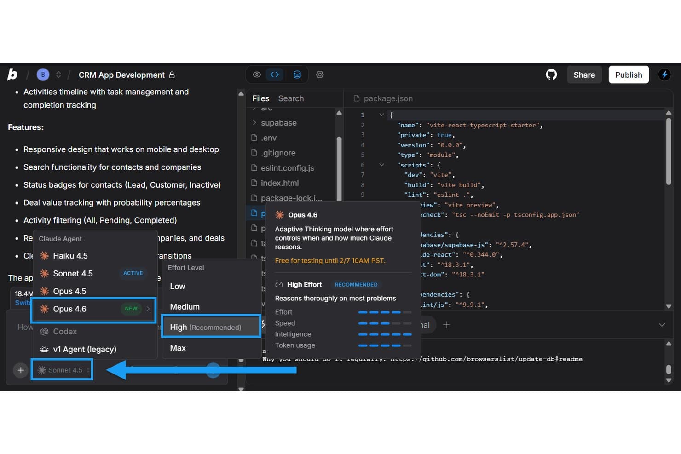Set effort level to Max
Viewport: 681px width, 454px height.
coord(212,348)
